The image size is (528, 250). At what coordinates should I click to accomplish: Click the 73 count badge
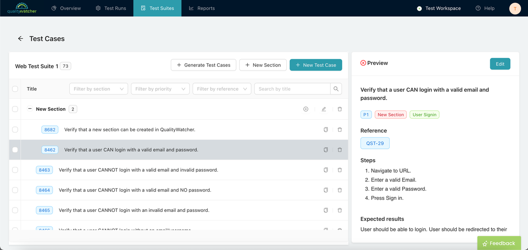[65, 66]
